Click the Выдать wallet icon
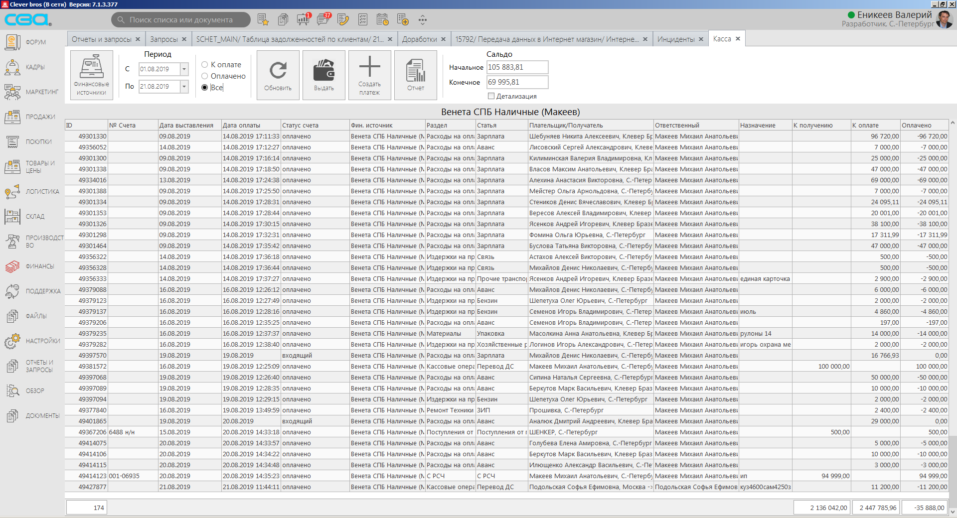The height and width of the screenshot is (518, 957). (x=323, y=71)
